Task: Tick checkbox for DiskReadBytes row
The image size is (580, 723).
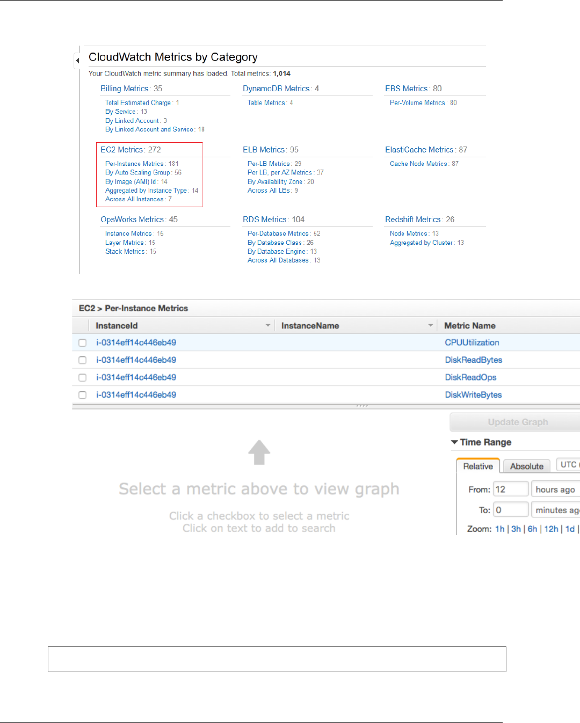Action: click(82, 360)
